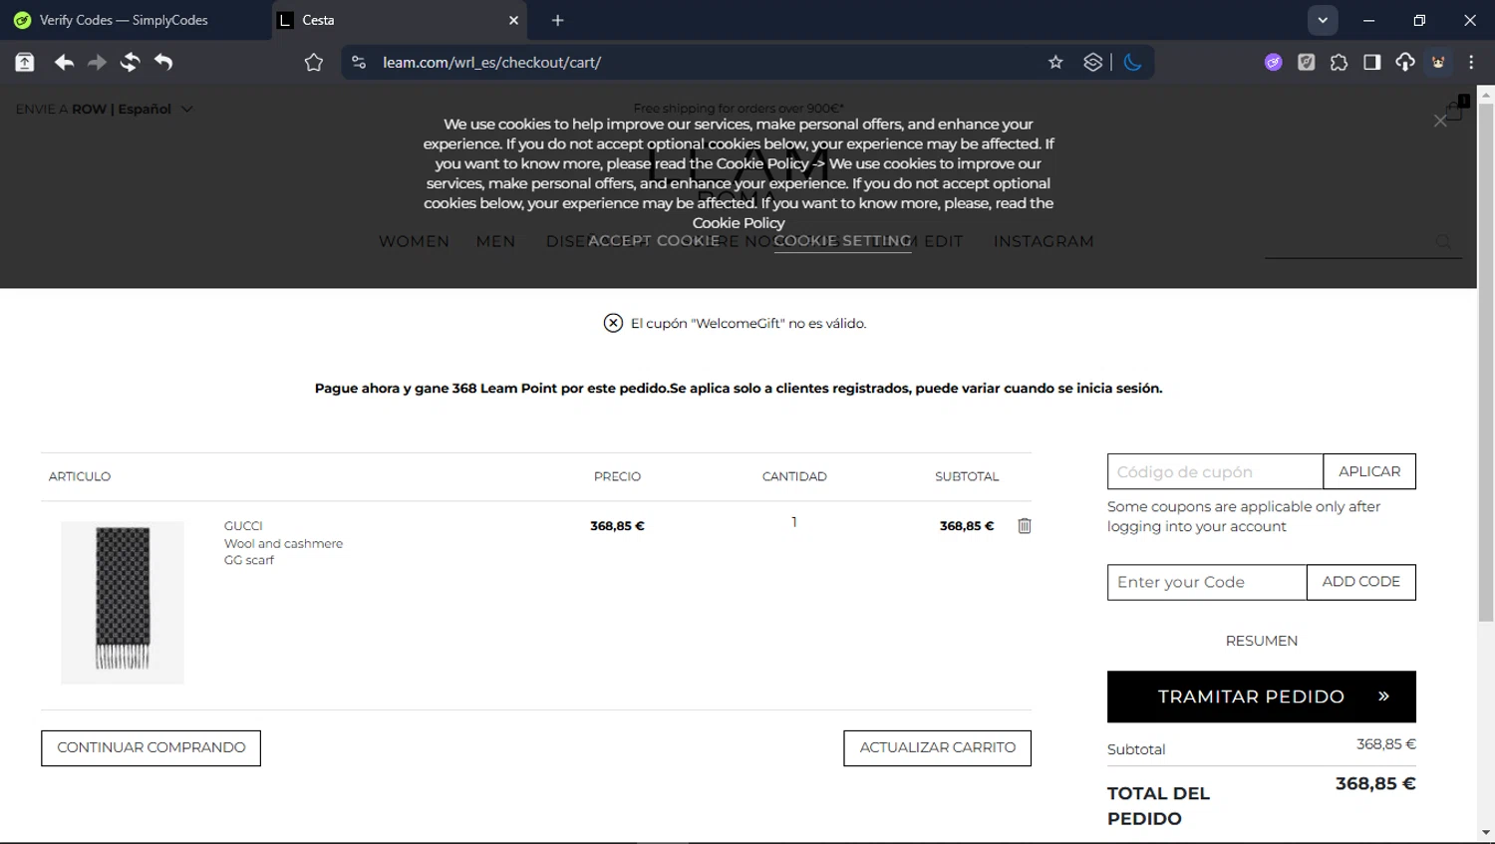
Task: Click the upload icon at toolbar start
Action: (x=25, y=63)
